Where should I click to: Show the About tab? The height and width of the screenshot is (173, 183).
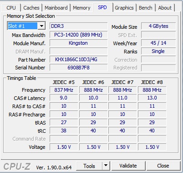pos(165,8)
